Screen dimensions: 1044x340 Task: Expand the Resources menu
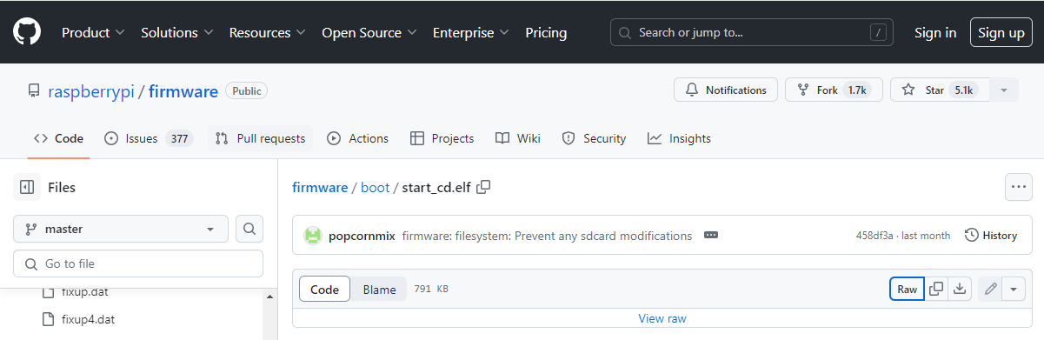coord(267,32)
